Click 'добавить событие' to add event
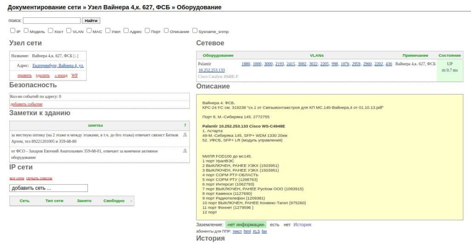Viewport: 471px width, 244px height. 26,104
